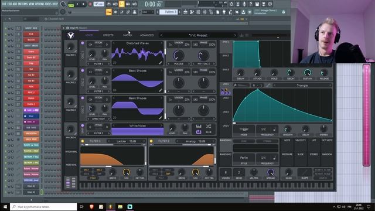The image size is (375, 211).
Task: Open the FL Studio OPTIONS menu
Action: 40,4
